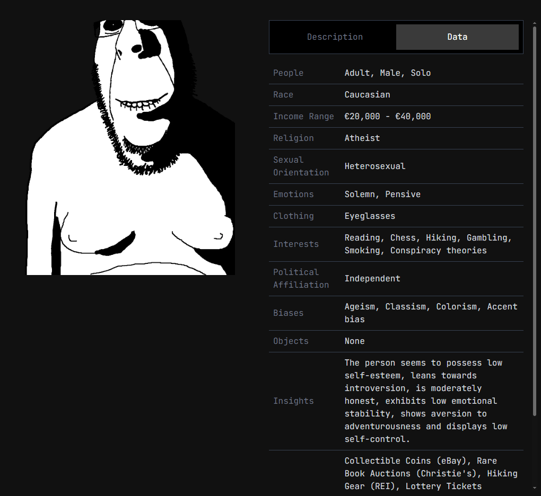541x496 pixels.
Task: Click the Sexual Orientation label
Action: (x=301, y=166)
